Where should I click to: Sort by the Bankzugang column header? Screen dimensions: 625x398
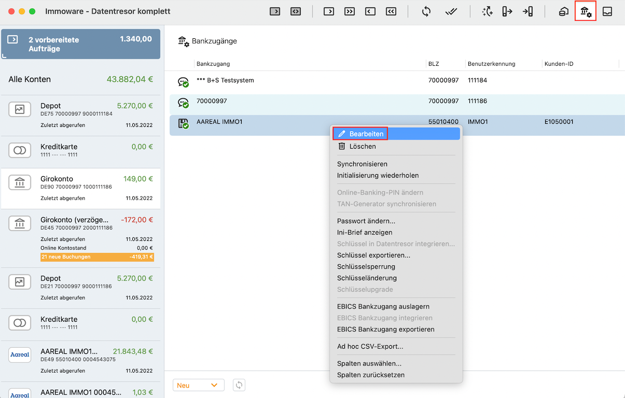pos(310,64)
